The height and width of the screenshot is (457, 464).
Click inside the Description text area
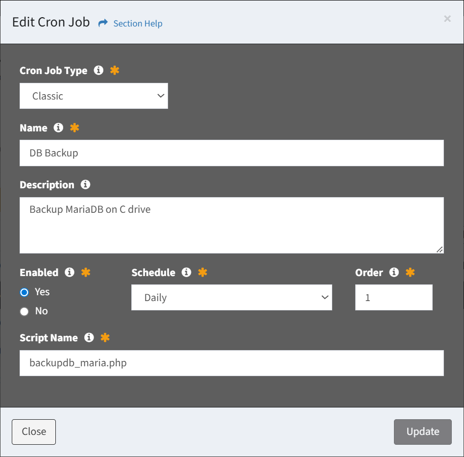tap(231, 225)
